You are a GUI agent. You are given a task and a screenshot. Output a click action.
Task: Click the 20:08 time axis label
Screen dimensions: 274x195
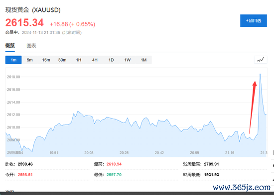(89, 153)
